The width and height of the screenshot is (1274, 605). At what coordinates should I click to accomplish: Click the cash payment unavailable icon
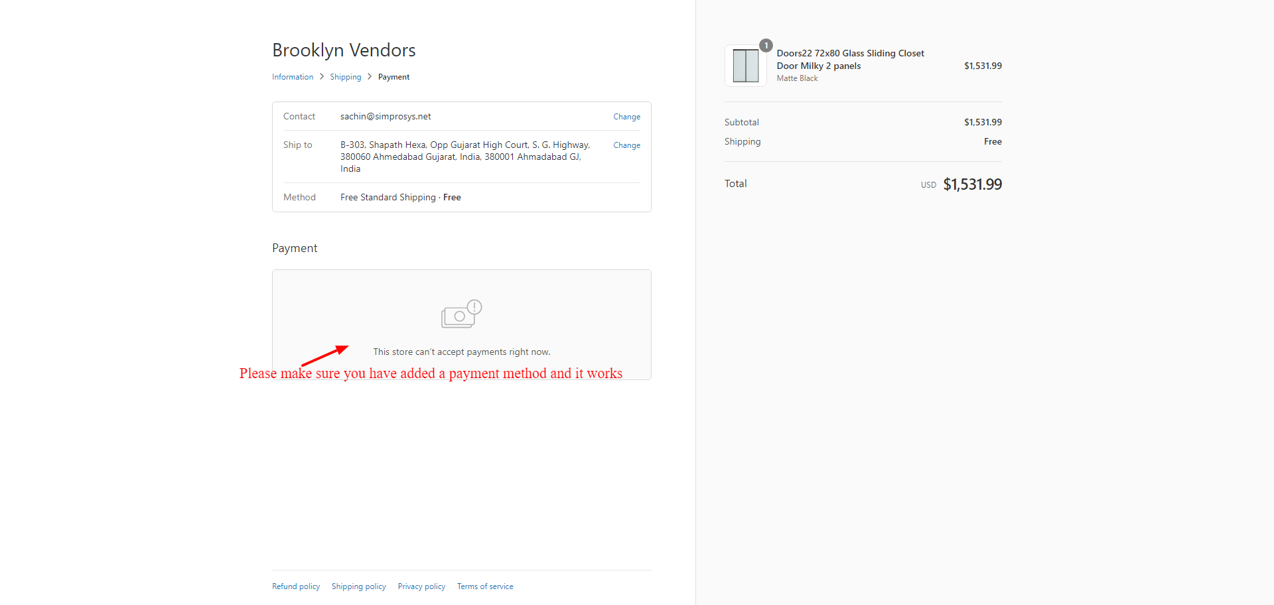pyautogui.click(x=457, y=317)
